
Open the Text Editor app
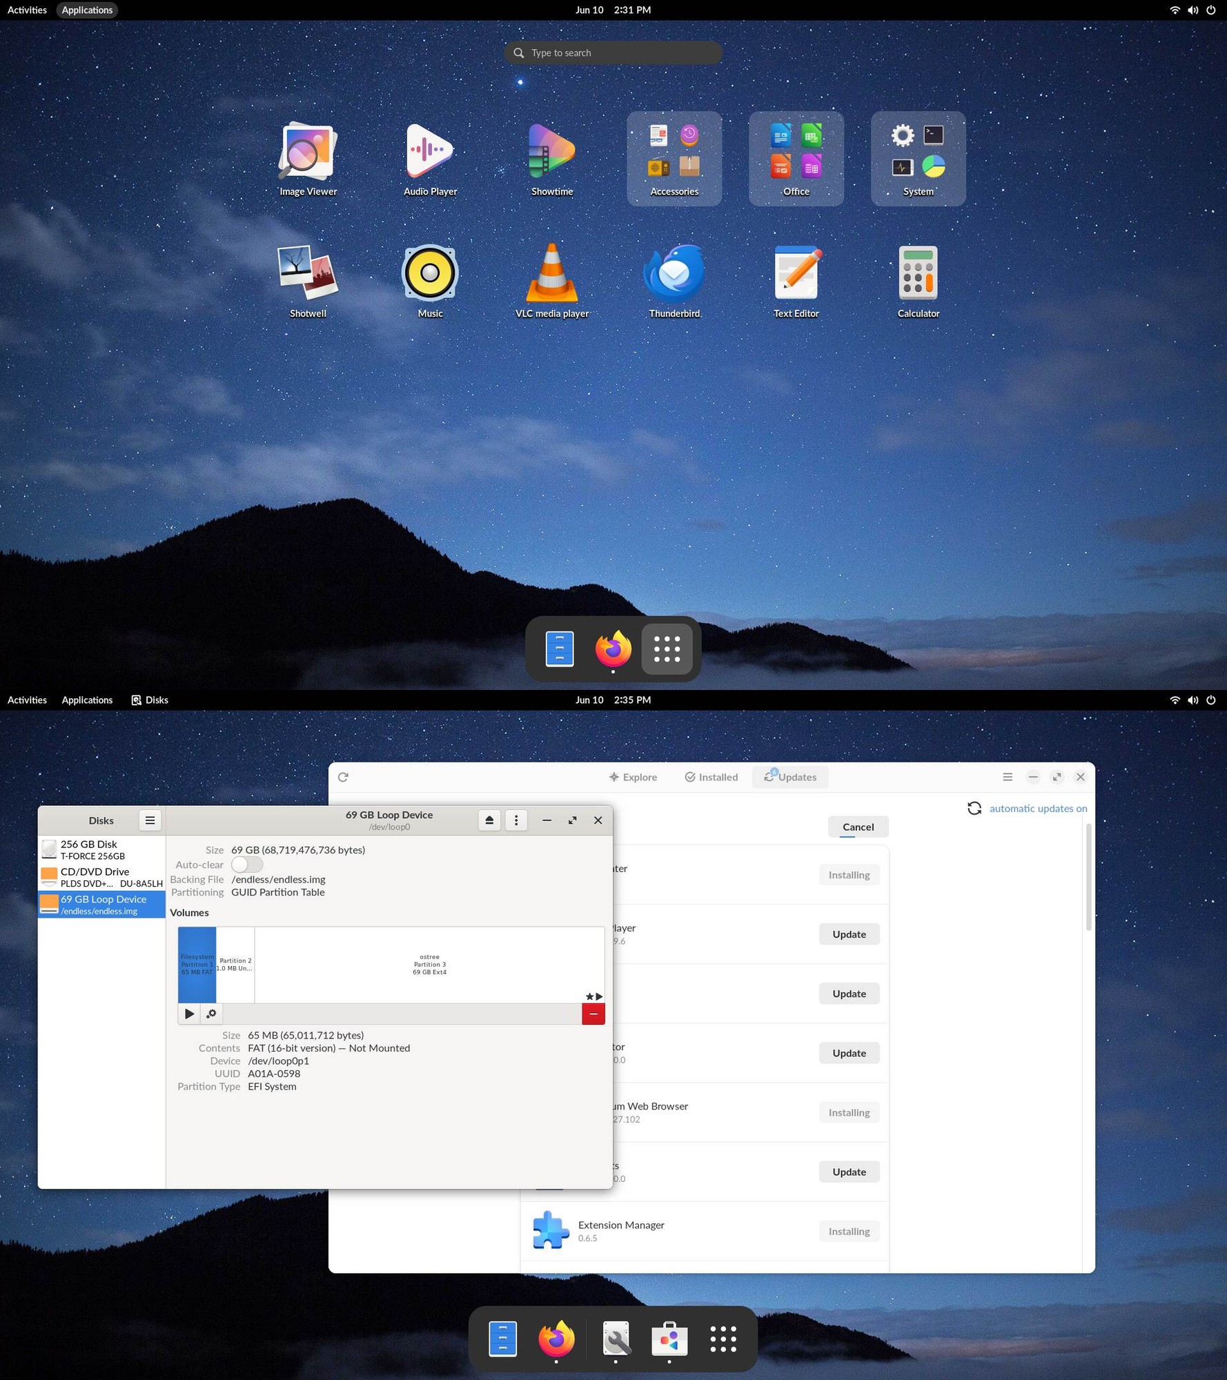point(796,282)
